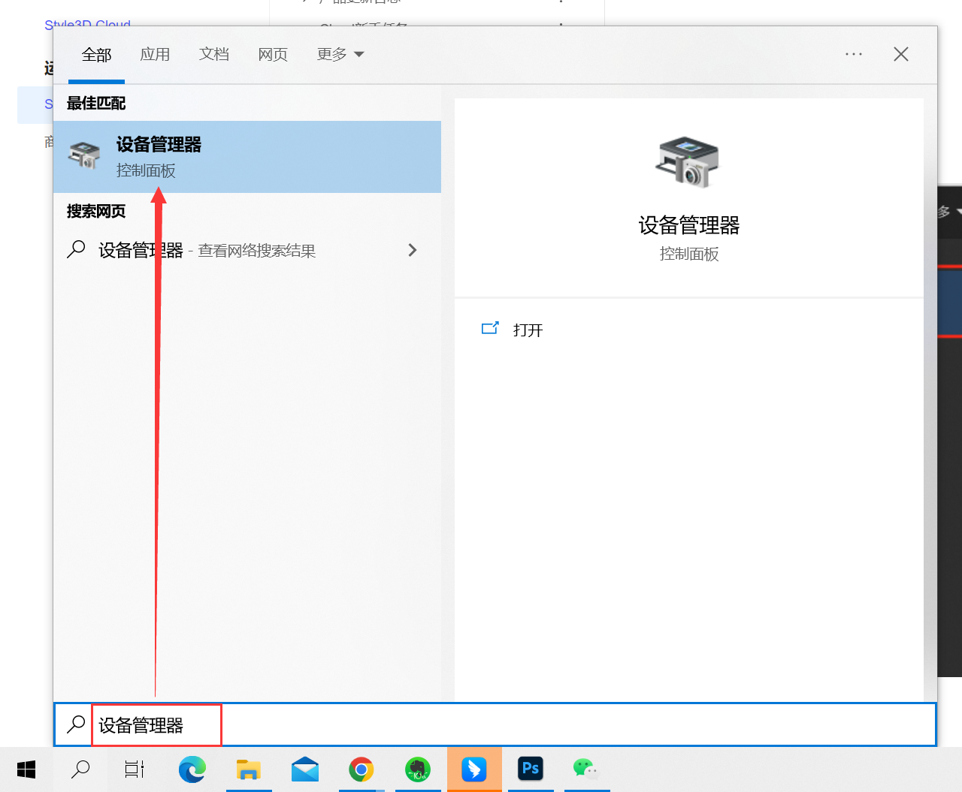Open Evernote from the taskbar
This screenshot has height=792, width=962.
click(418, 769)
